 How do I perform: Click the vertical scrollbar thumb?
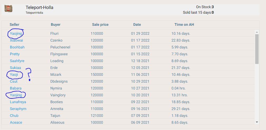coord(257,49)
